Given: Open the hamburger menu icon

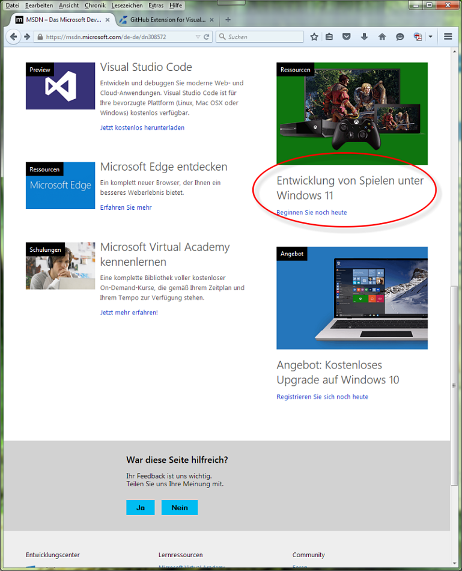Looking at the screenshot, I should click(448, 37).
